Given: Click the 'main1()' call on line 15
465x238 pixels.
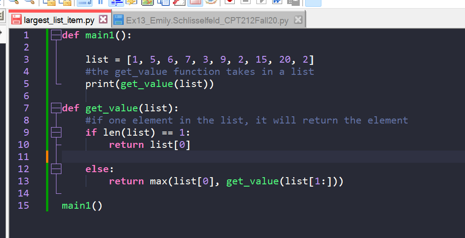Looking at the screenshot, I should click(82, 205).
